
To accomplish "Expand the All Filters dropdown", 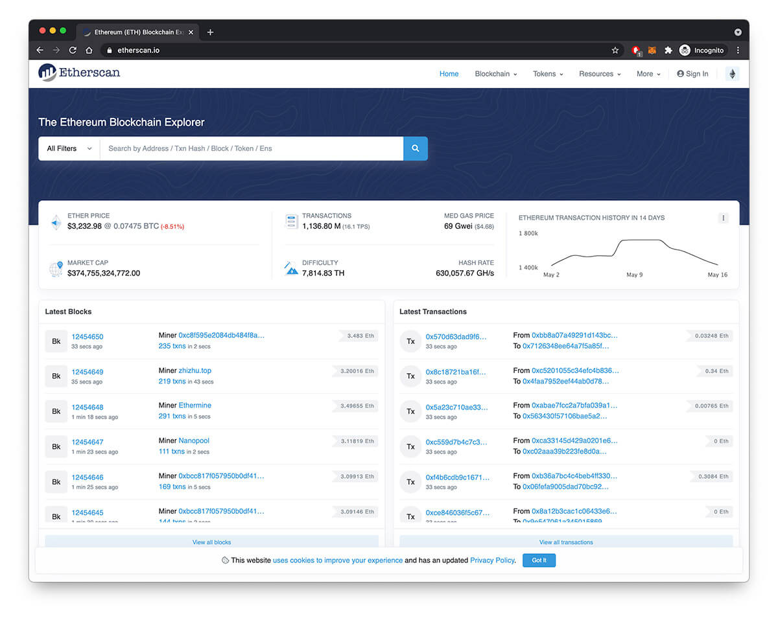I will click(x=69, y=148).
